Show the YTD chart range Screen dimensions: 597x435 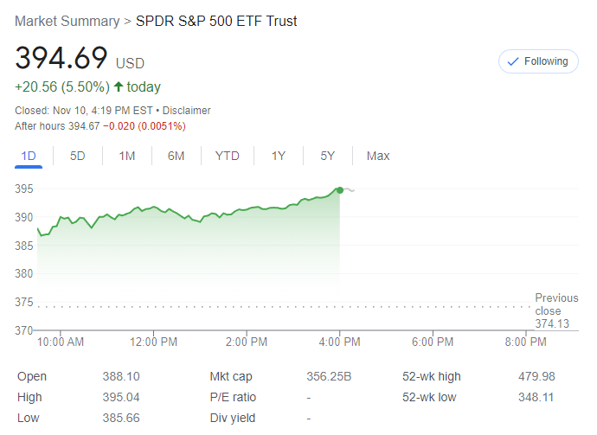(x=228, y=156)
